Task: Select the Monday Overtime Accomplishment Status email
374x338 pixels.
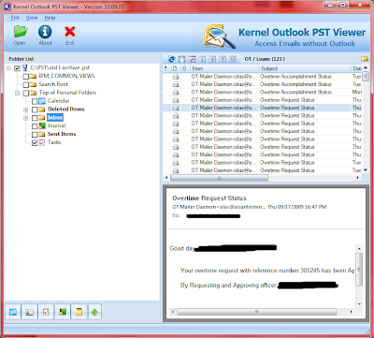Action: point(262,92)
